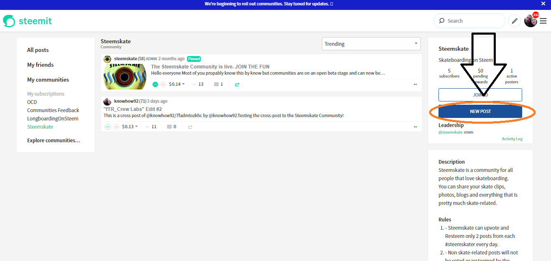The image size is (551, 261).
Task: Click the '5 subscribers' count
Action: [x=449, y=73]
